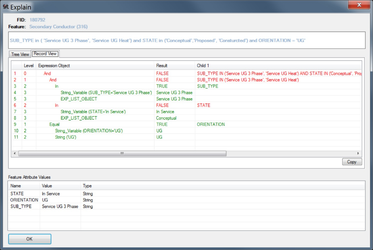Screen dimensions: 373x250
Task: Click the Secondary Conductor (316) feature name
Action: point(59,26)
